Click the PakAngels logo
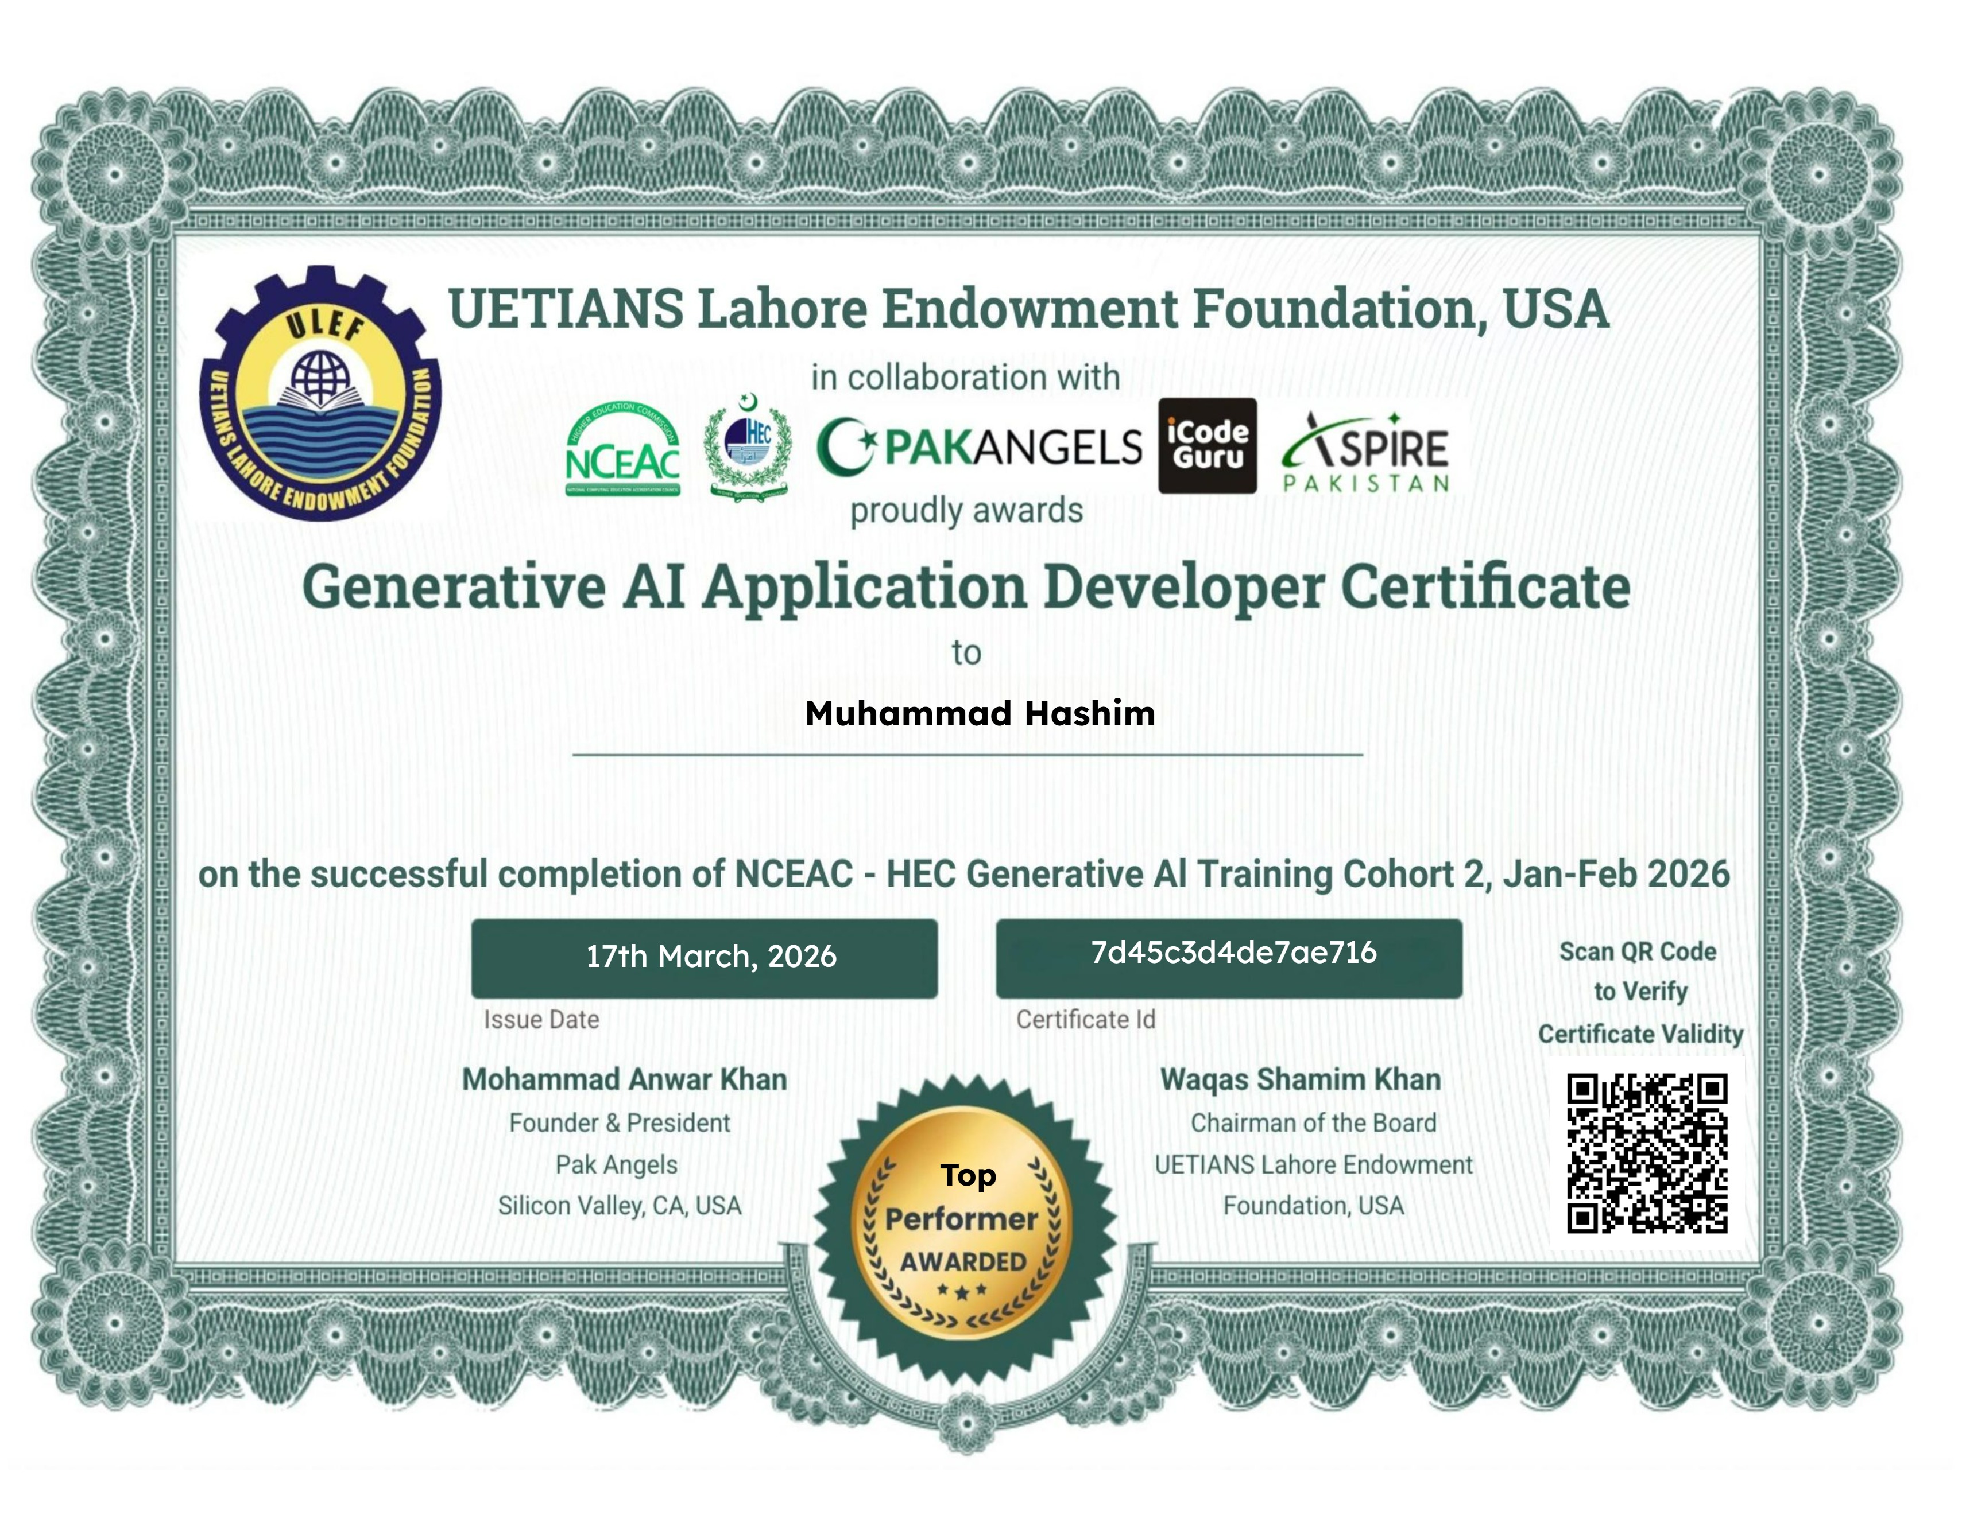The width and height of the screenshot is (1962, 1515). pyautogui.click(x=979, y=446)
